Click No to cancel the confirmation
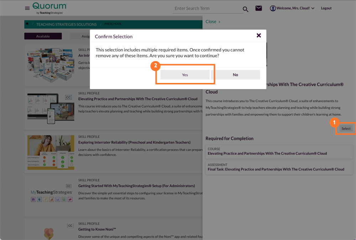Screen dimensions: 356x240 [x=235, y=75]
